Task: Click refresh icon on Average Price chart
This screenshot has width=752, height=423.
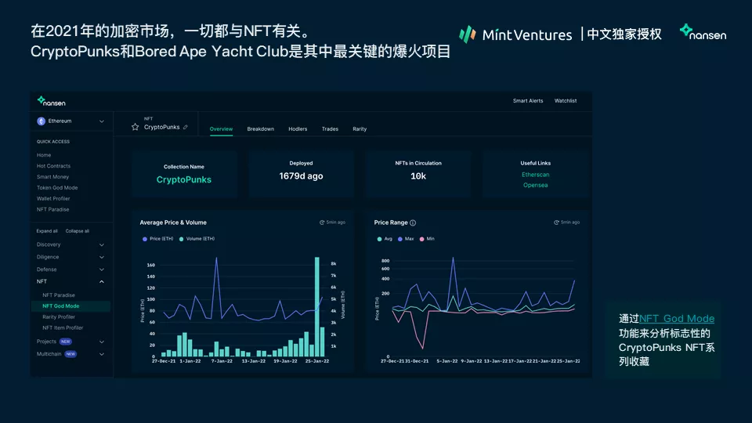Action: [322, 222]
